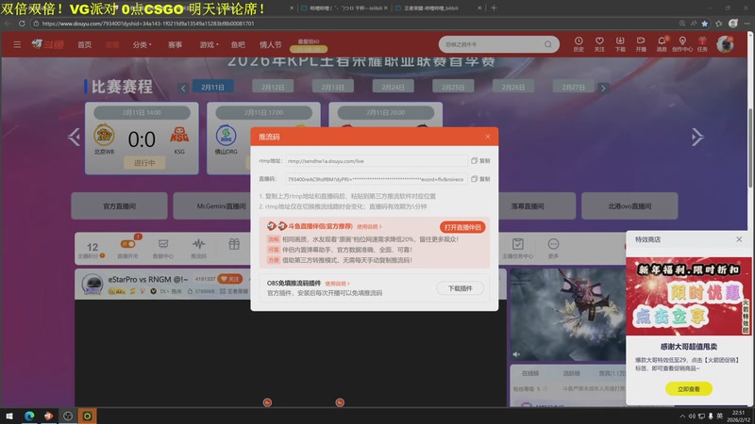Screen dimensions: 755x424
Task: Open the 关注 heart icon in header
Action: click(x=599, y=44)
